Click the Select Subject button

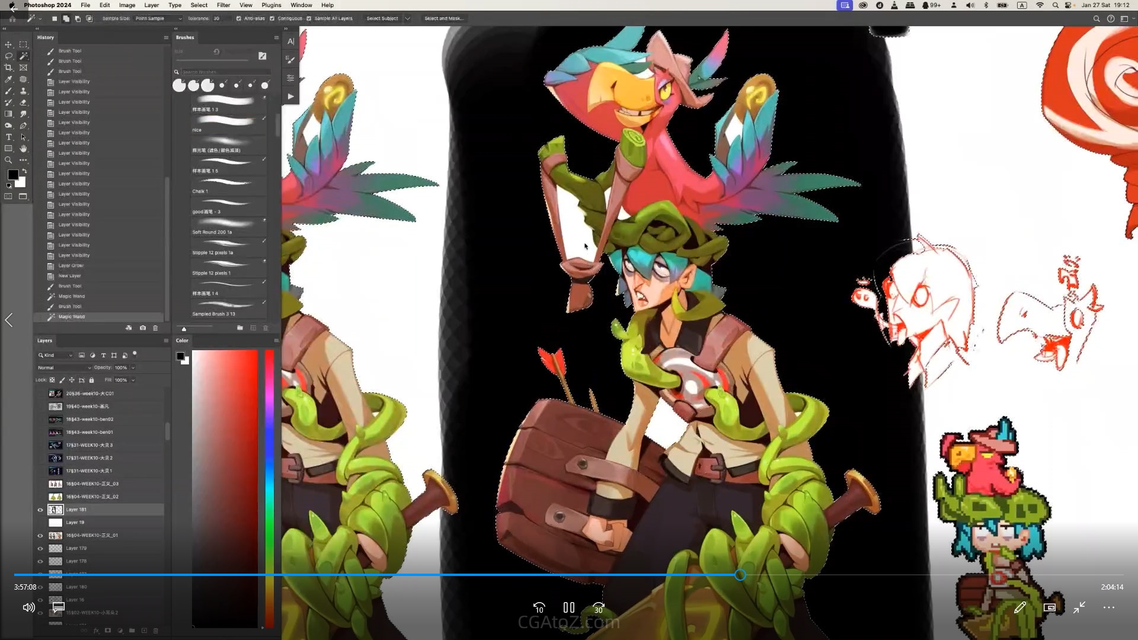click(382, 18)
